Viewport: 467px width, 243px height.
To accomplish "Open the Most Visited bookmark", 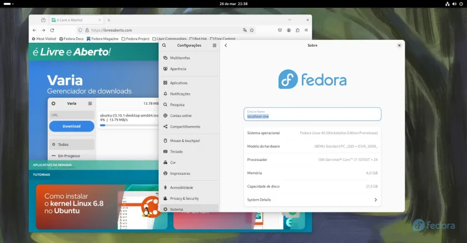I will (44, 39).
